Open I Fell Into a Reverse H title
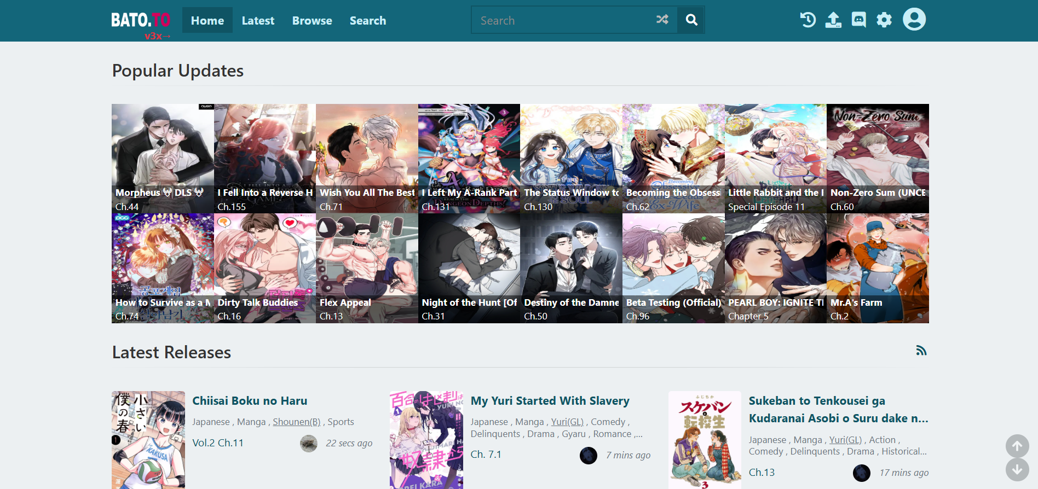The height and width of the screenshot is (489, 1038). [265, 193]
